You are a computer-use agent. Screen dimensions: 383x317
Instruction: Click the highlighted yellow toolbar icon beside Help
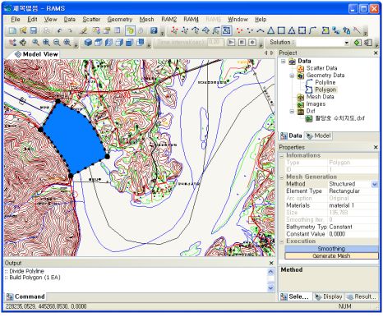130,30
